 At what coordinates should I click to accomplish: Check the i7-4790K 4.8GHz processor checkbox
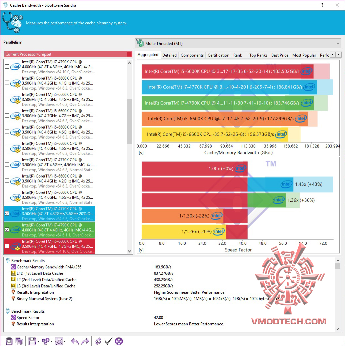click(7, 66)
